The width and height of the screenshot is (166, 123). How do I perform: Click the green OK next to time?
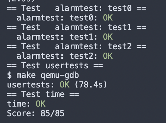[40, 104]
